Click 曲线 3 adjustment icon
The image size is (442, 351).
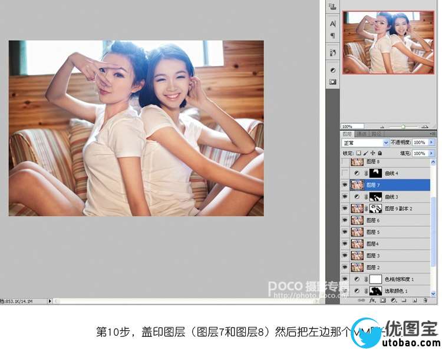[x=357, y=197]
